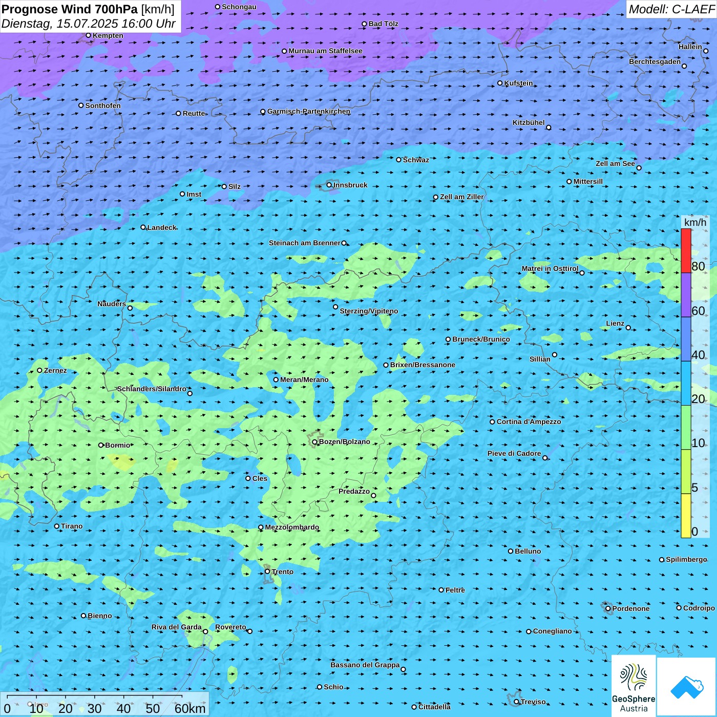717x717 pixels.
Task: Click the Zell am See marker circle
Action: point(639,167)
